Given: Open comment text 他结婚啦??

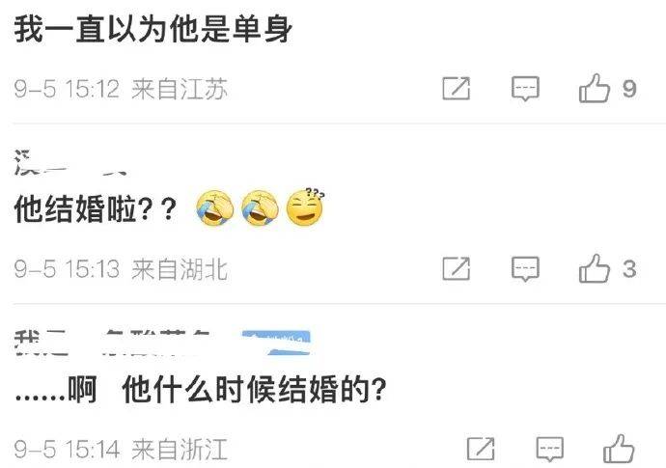Looking at the screenshot, I should (96, 209).
